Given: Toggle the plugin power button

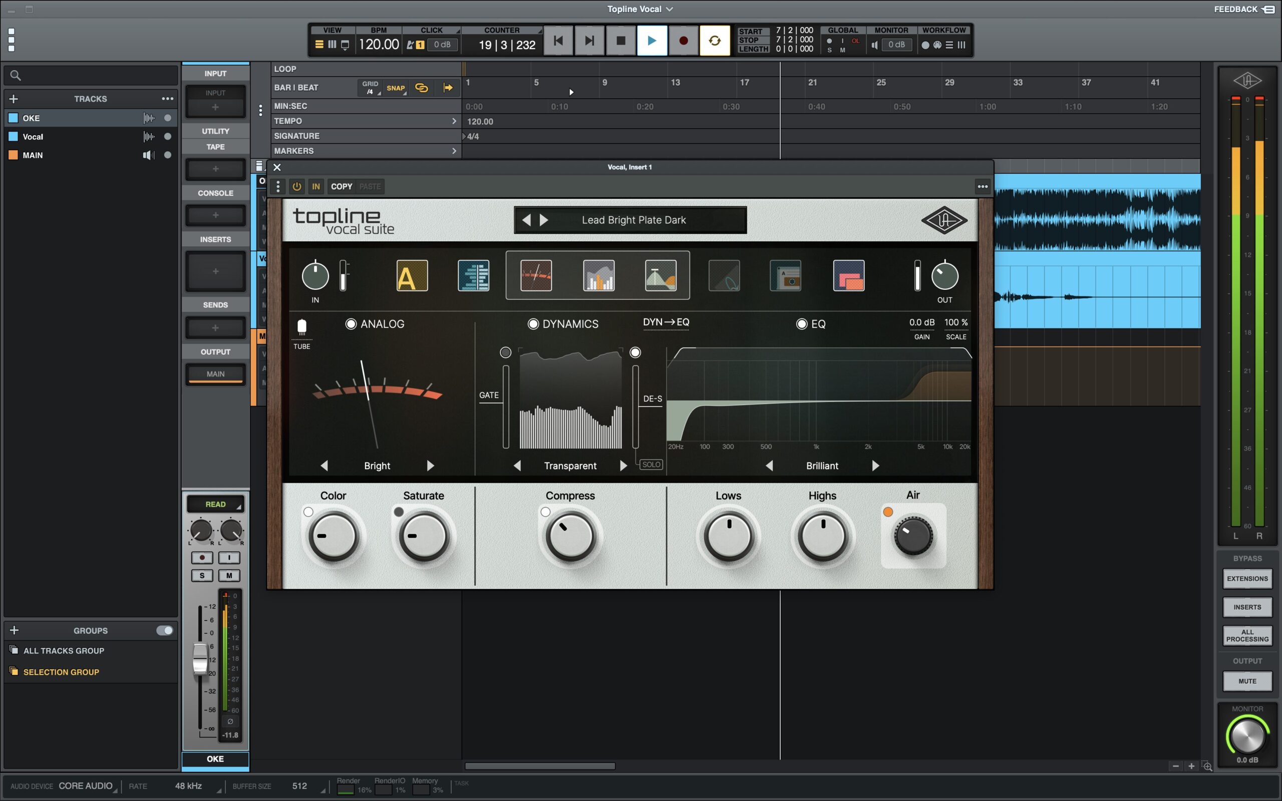Looking at the screenshot, I should [x=296, y=186].
